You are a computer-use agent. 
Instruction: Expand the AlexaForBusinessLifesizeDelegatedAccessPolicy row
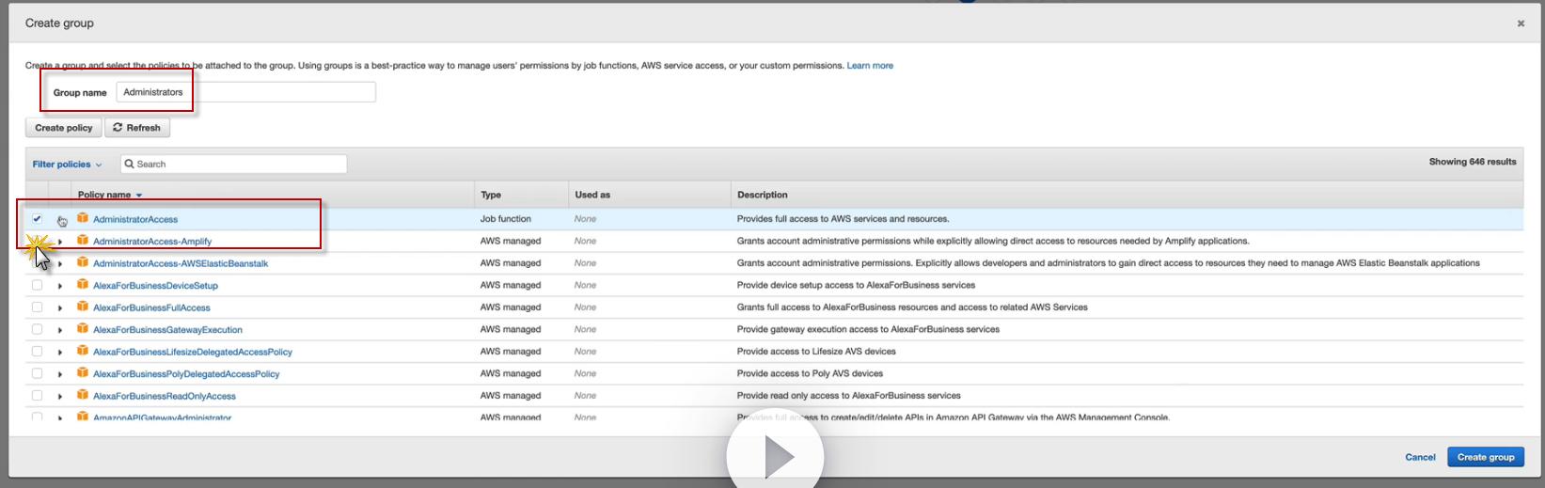click(x=60, y=353)
